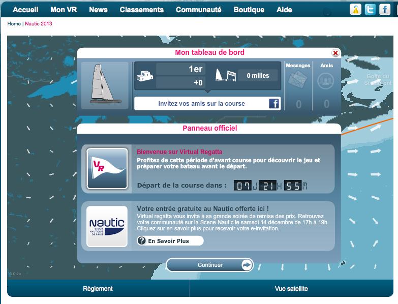Switch to Vue satellite tab
The width and height of the screenshot is (398, 304).
point(291,289)
